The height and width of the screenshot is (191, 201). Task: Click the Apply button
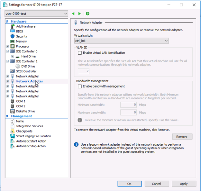tap(184, 184)
